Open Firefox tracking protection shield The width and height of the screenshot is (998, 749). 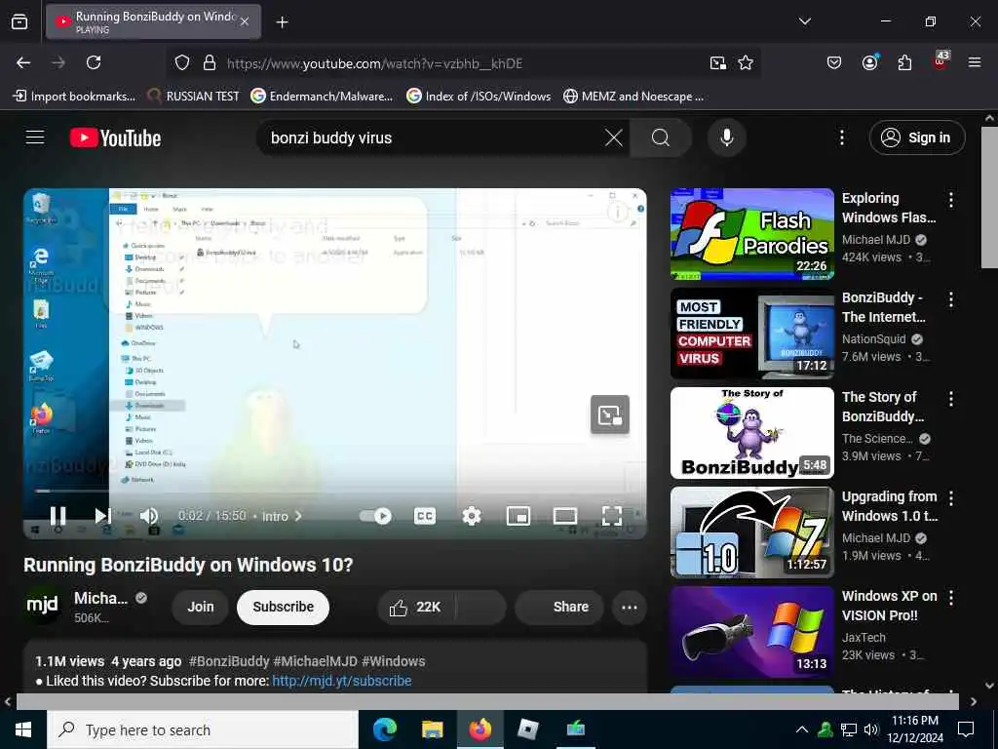(182, 63)
